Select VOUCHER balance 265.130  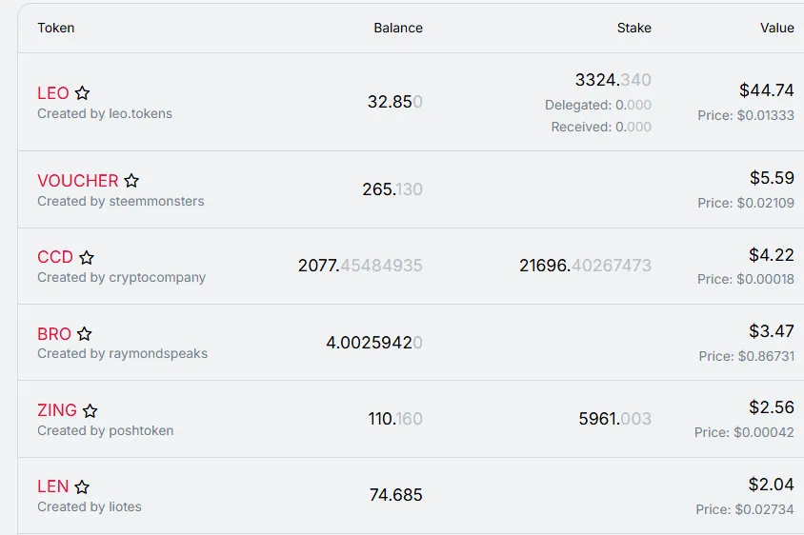392,189
